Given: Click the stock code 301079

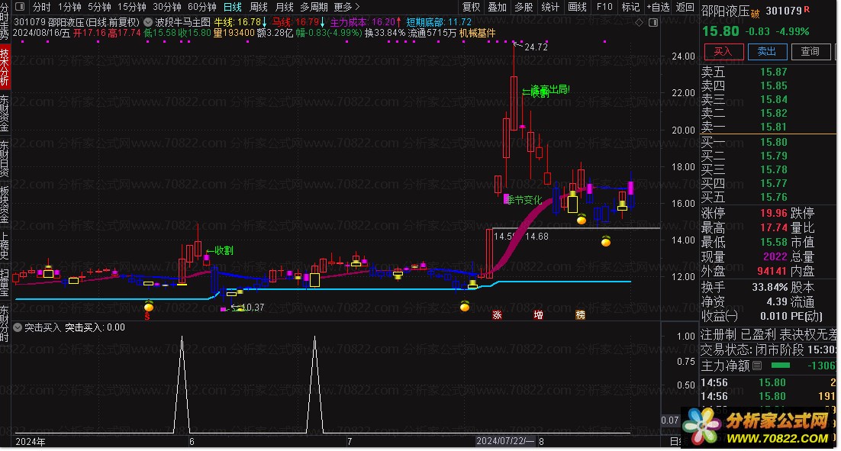Looking at the screenshot, I should coord(783,11).
